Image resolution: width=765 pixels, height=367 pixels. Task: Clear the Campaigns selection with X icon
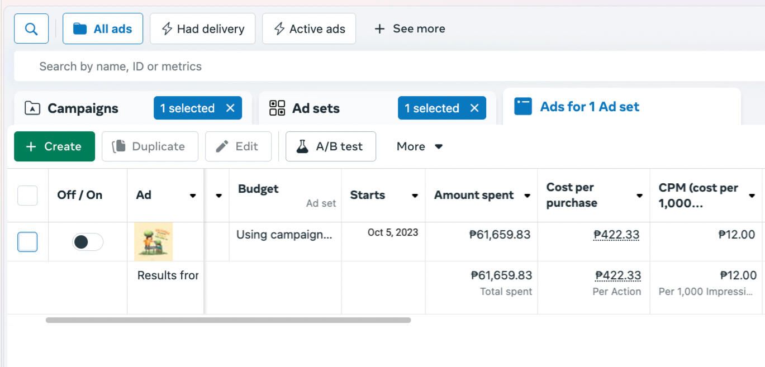point(230,108)
